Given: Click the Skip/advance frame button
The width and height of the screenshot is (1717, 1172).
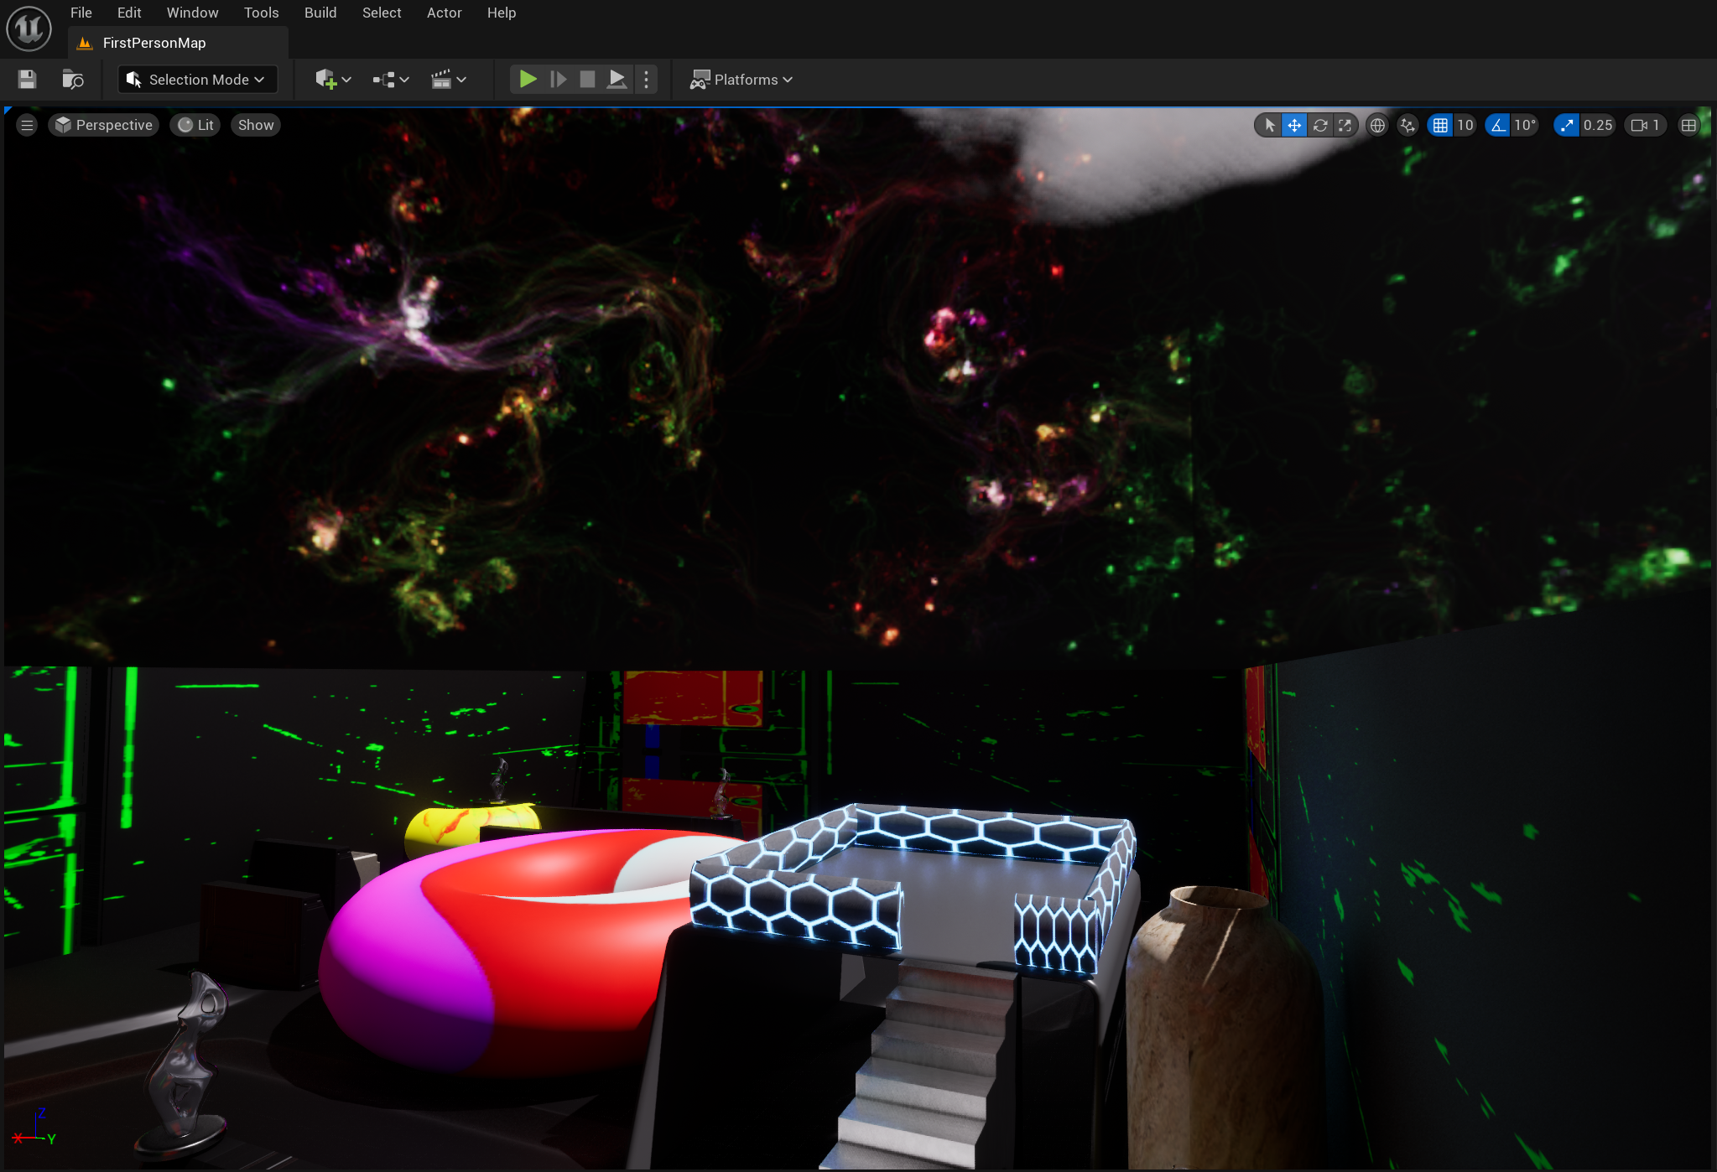Looking at the screenshot, I should (558, 80).
